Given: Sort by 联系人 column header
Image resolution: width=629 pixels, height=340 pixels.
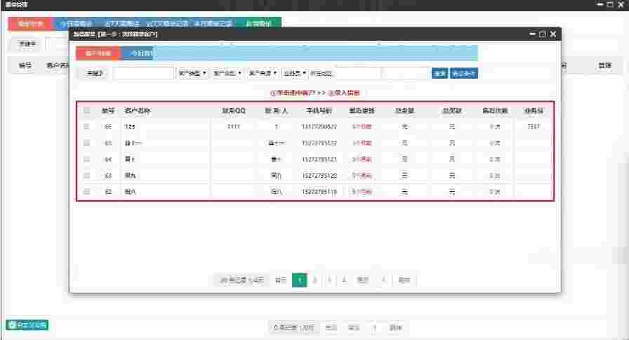Looking at the screenshot, I should click(277, 110).
